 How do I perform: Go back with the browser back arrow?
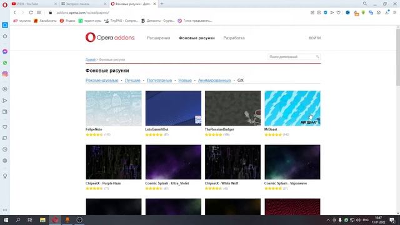coord(15,12)
